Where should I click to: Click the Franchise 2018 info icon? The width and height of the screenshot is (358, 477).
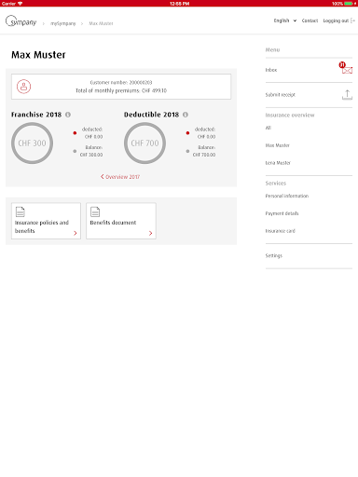68,115
